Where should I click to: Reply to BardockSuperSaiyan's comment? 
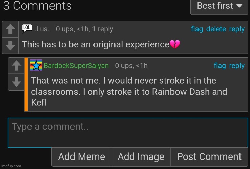[x=236, y=66]
